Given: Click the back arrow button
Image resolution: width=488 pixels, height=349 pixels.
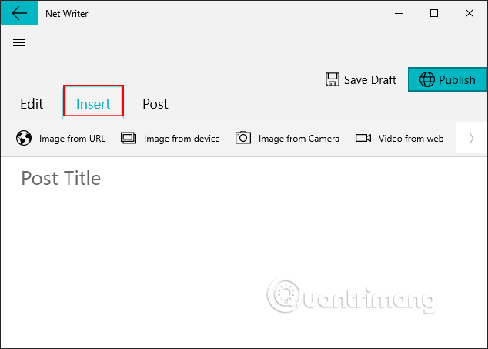Looking at the screenshot, I should 19,13.
